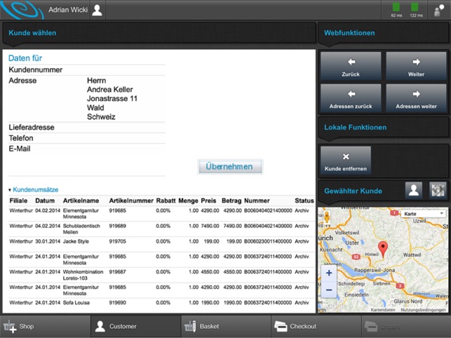Click the Customer person icon in bottom bar

click(100, 326)
